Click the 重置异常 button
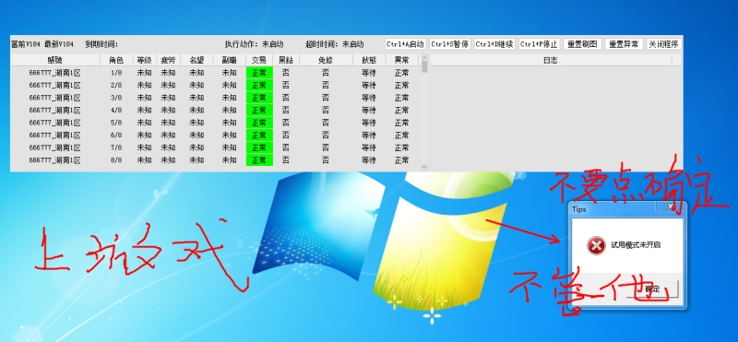The image size is (738, 342). pyautogui.click(x=624, y=44)
